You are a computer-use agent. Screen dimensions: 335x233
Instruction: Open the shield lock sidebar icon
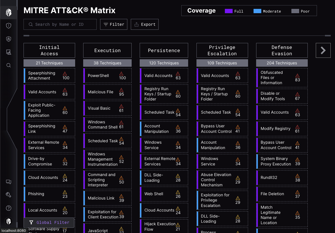point(9,39)
